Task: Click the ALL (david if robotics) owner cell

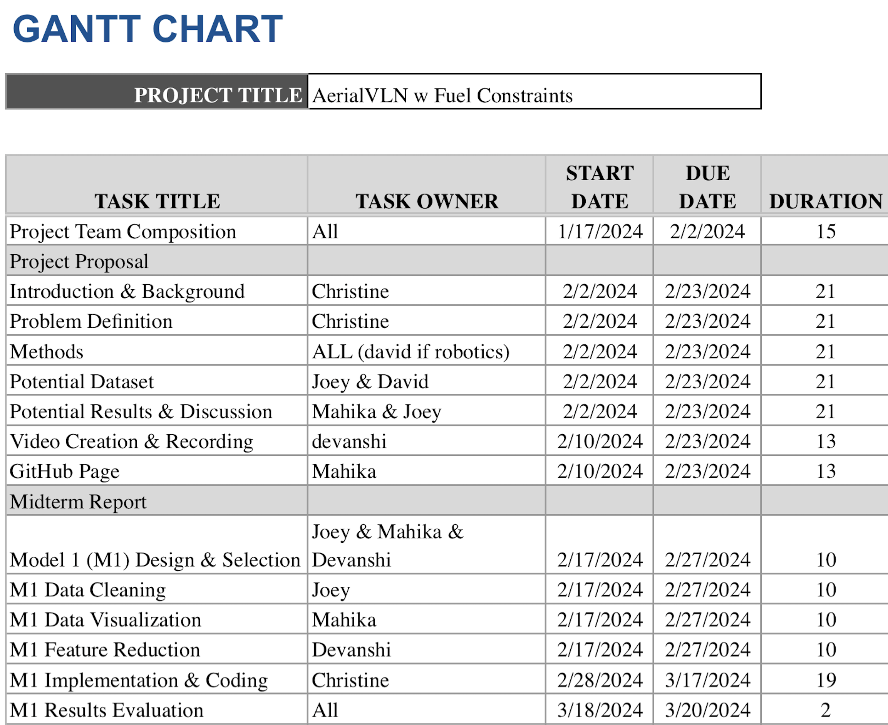Action: point(427,351)
